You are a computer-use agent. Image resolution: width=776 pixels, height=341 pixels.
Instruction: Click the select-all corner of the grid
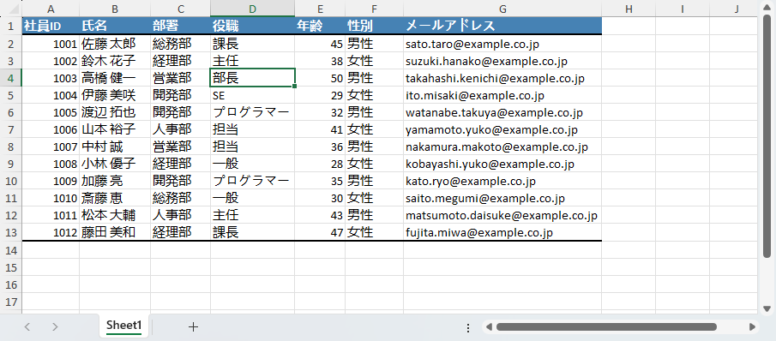(x=11, y=9)
